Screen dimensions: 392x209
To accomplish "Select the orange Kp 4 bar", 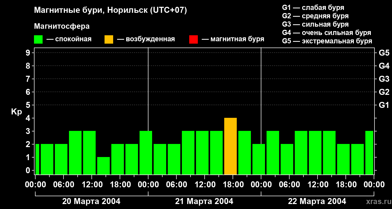I will coord(230,146).
